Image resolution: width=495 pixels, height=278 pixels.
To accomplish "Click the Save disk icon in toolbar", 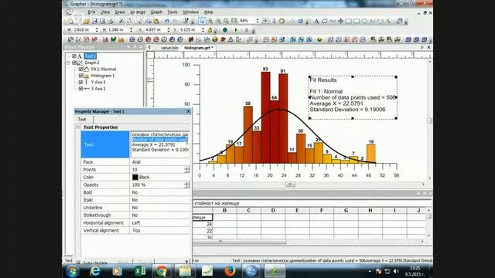I will 94,21.
